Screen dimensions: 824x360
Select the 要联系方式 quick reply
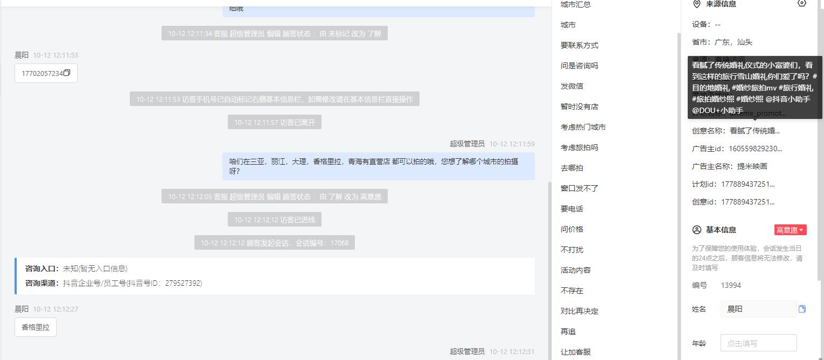coord(579,45)
